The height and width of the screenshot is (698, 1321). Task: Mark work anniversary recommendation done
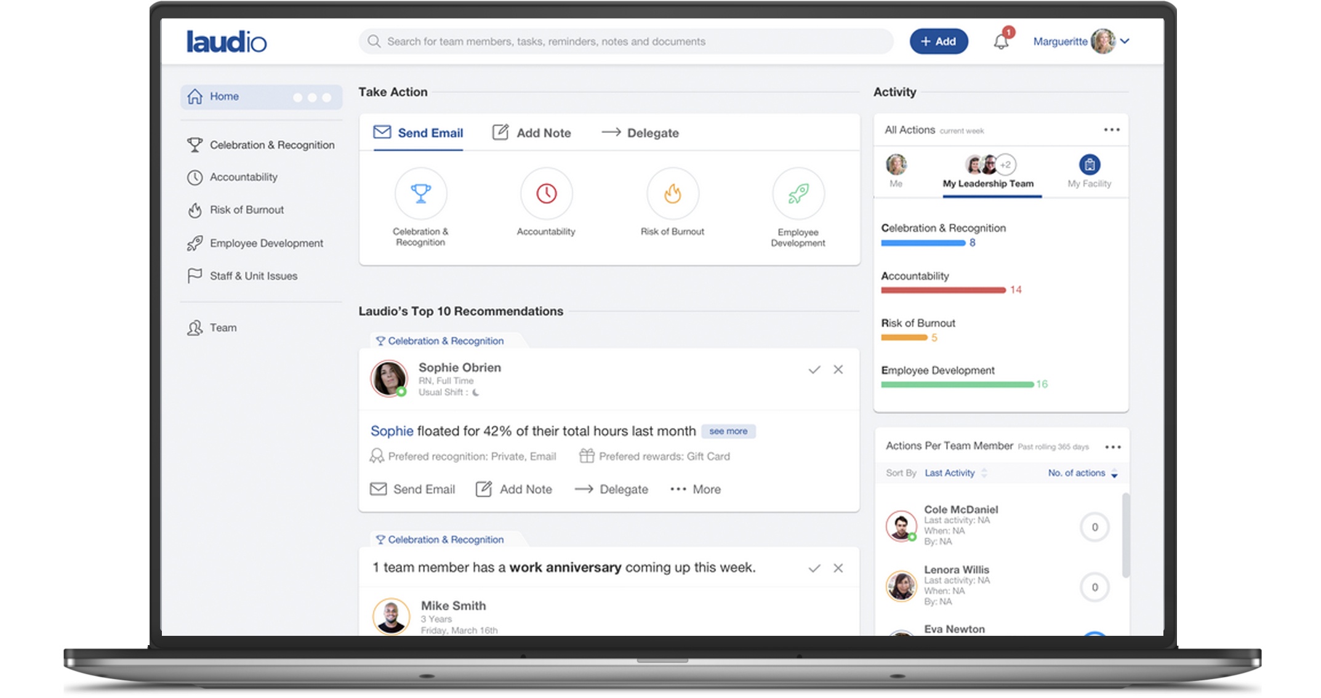(x=814, y=568)
